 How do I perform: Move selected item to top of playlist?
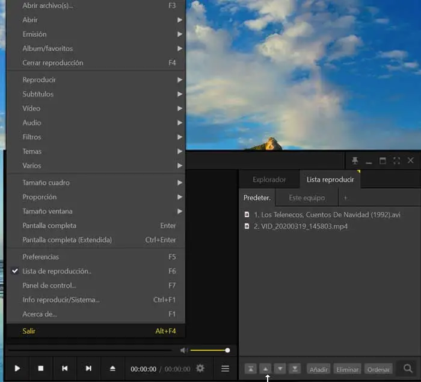tap(251, 369)
